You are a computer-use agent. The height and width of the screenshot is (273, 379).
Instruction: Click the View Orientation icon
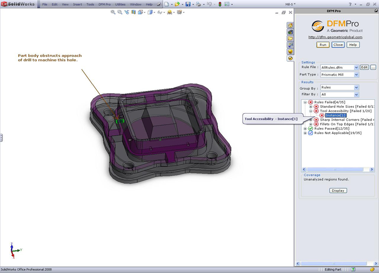(140, 12)
